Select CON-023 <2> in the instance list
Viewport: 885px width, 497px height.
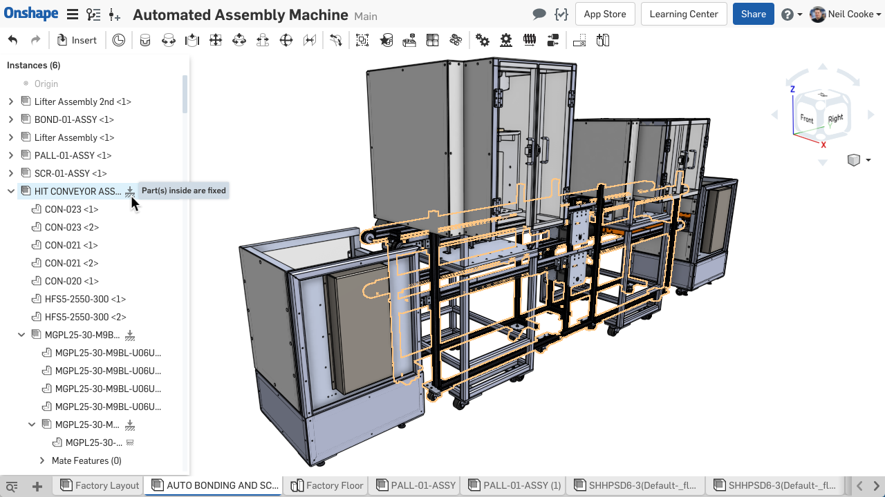click(71, 227)
